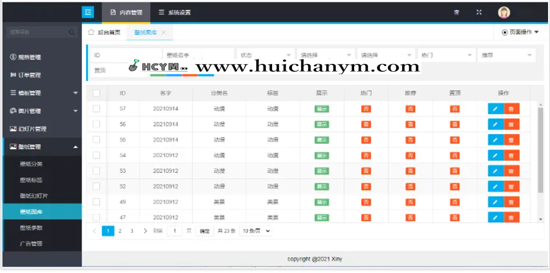
Task: Switch to 内容管理 top menu
Action: tap(126, 13)
